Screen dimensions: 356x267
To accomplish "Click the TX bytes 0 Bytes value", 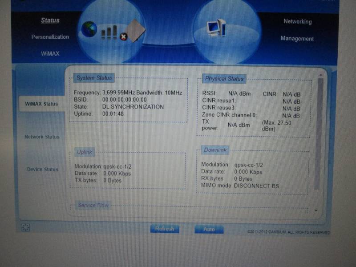I will (113, 181).
